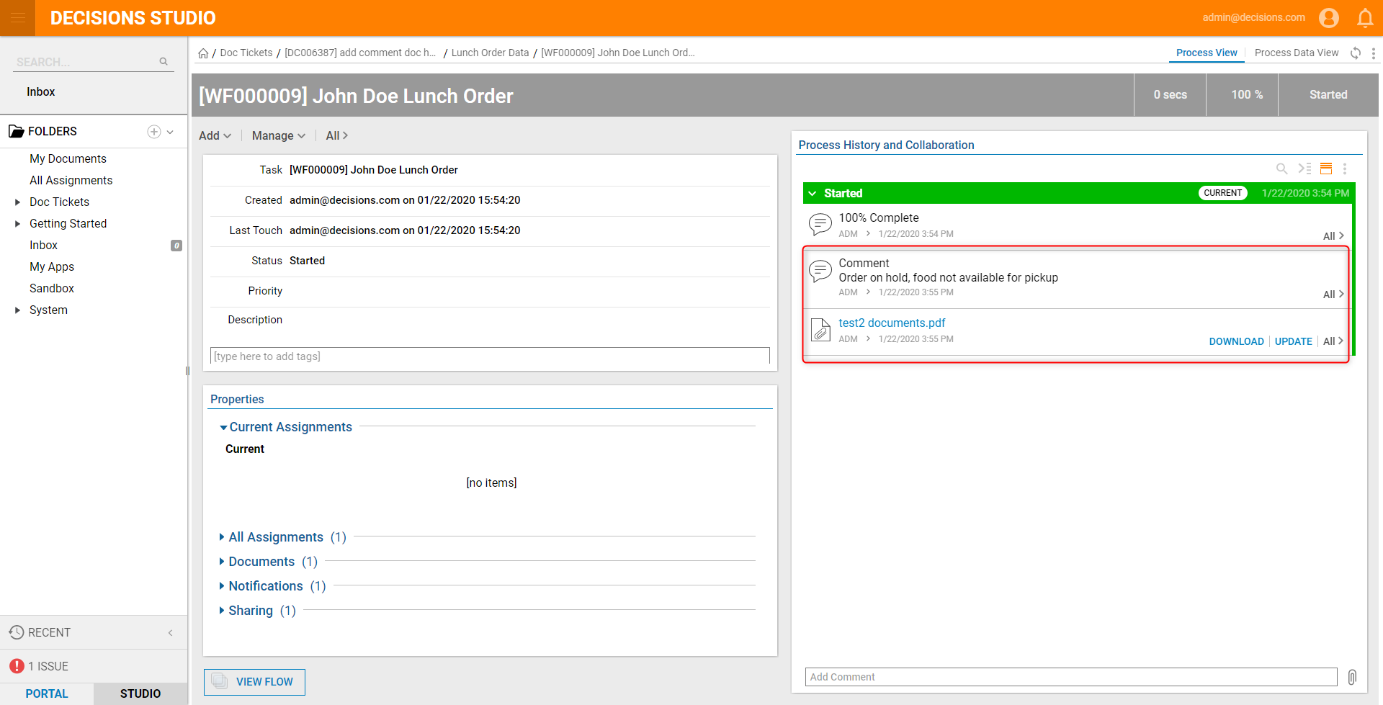Switch to Process Data View tab
Viewport: 1383px width, 705px height.
click(1297, 53)
